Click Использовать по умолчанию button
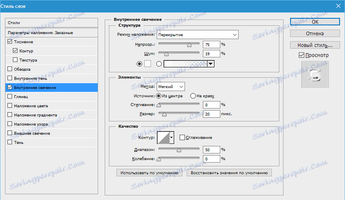This screenshot has width=345, height=200. coord(149,173)
